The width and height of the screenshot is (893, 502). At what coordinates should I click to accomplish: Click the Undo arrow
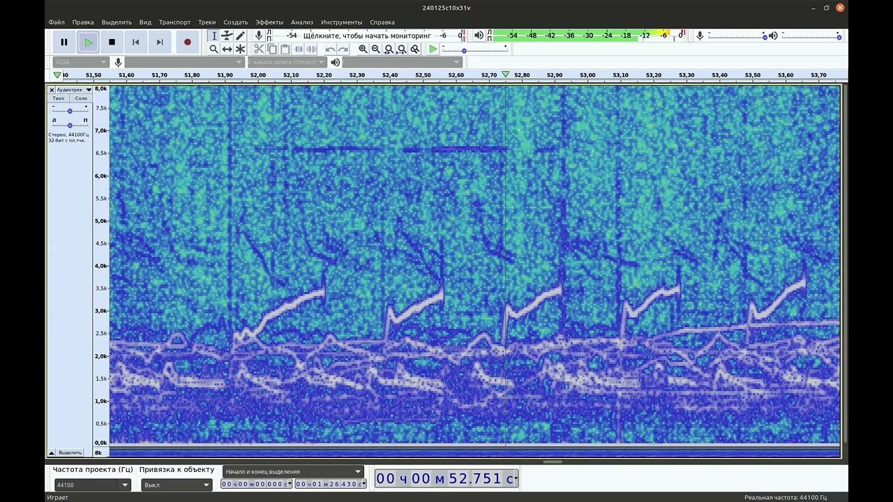330,49
